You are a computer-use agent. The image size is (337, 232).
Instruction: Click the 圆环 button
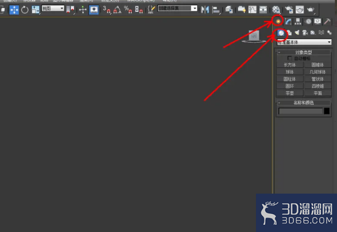[x=289, y=86]
